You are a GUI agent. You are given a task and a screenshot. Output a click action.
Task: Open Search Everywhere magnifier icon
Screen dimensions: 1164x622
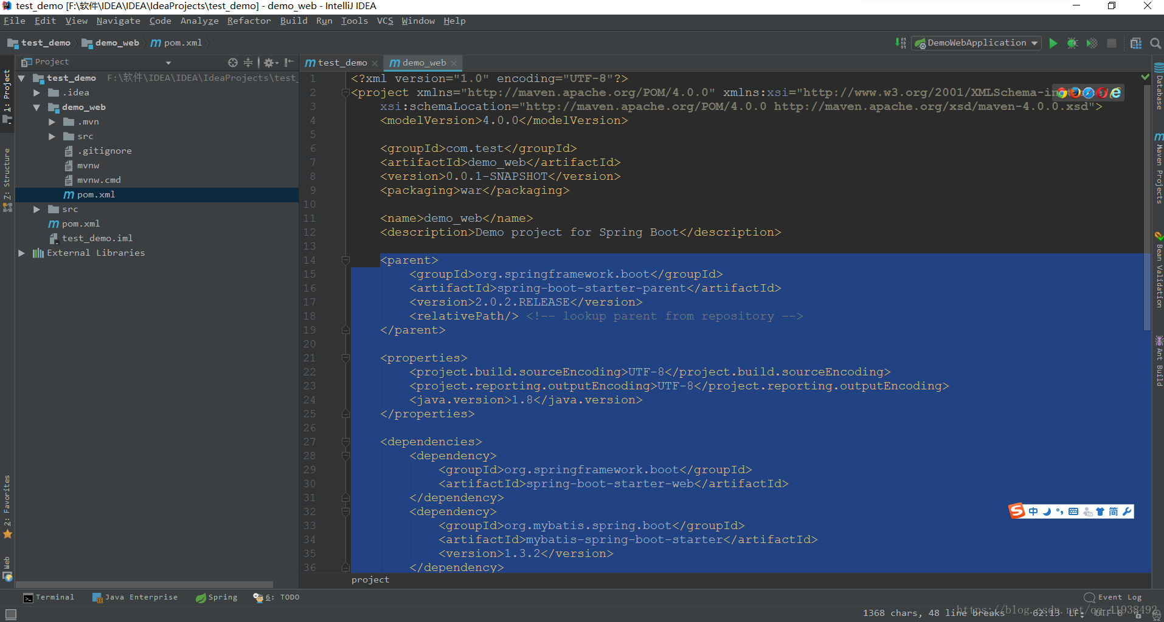(1155, 43)
